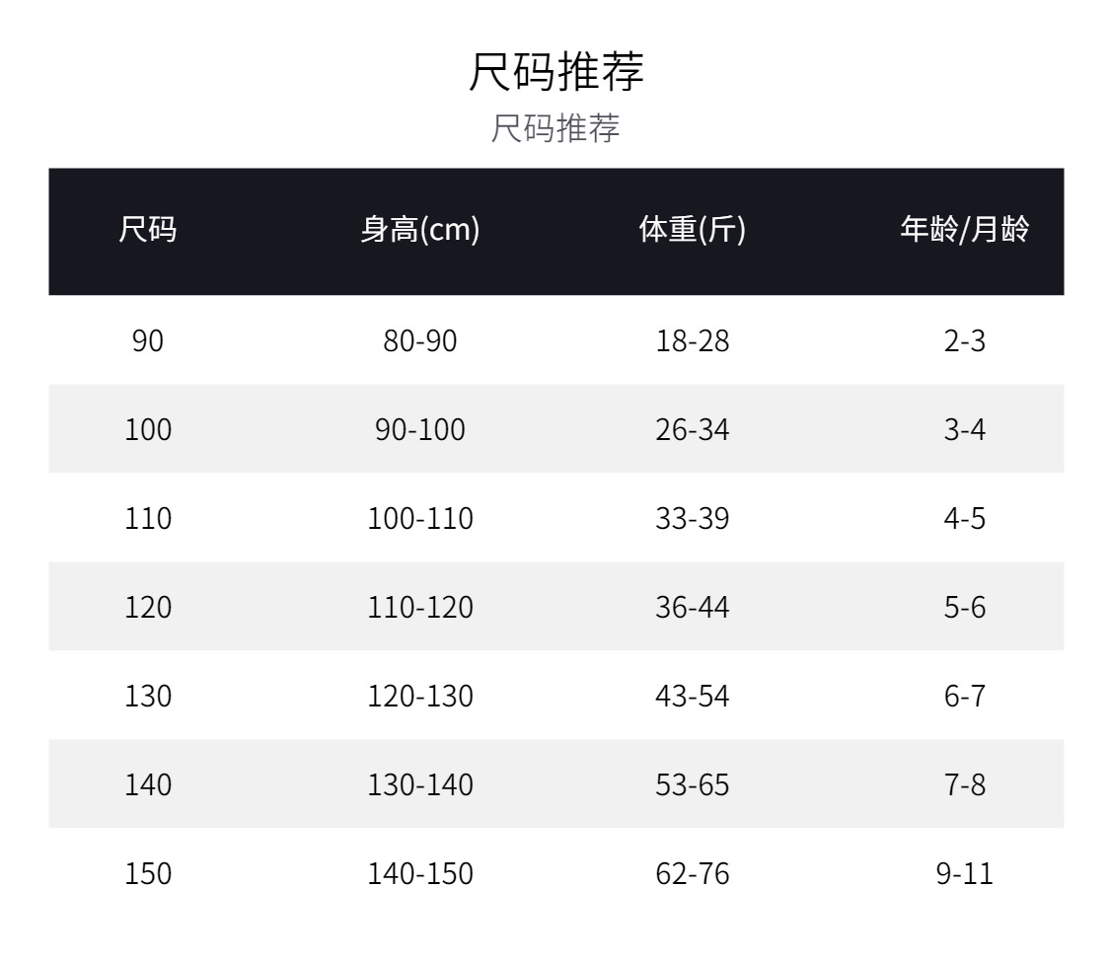
Task: Select the 尺码 column header
Action: [x=148, y=230]
